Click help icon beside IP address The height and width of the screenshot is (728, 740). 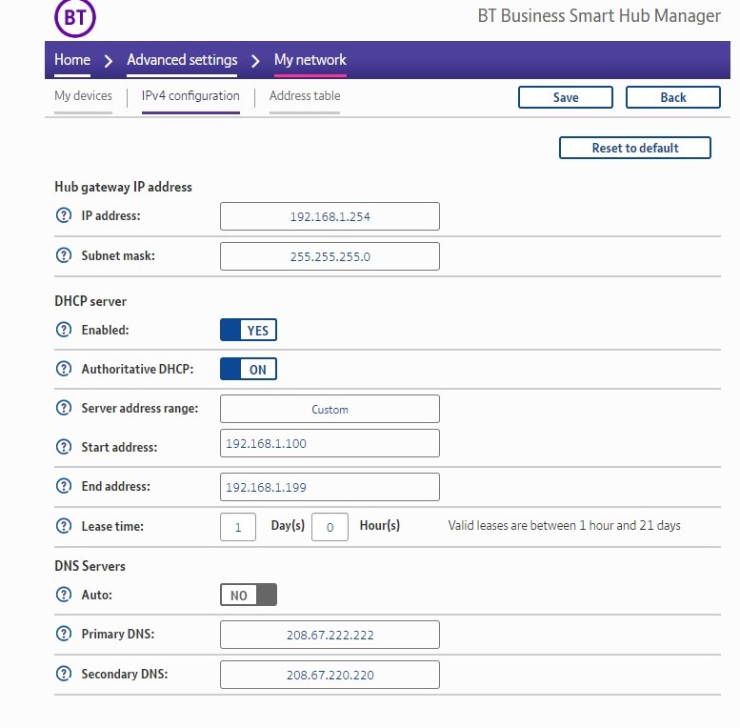[64, 216]
